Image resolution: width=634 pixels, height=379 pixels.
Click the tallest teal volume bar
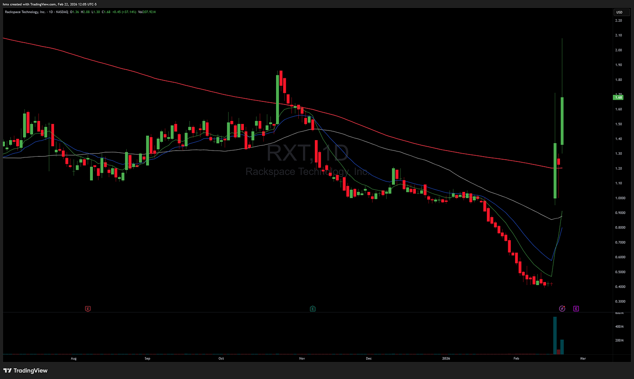[x=555, y=335]
